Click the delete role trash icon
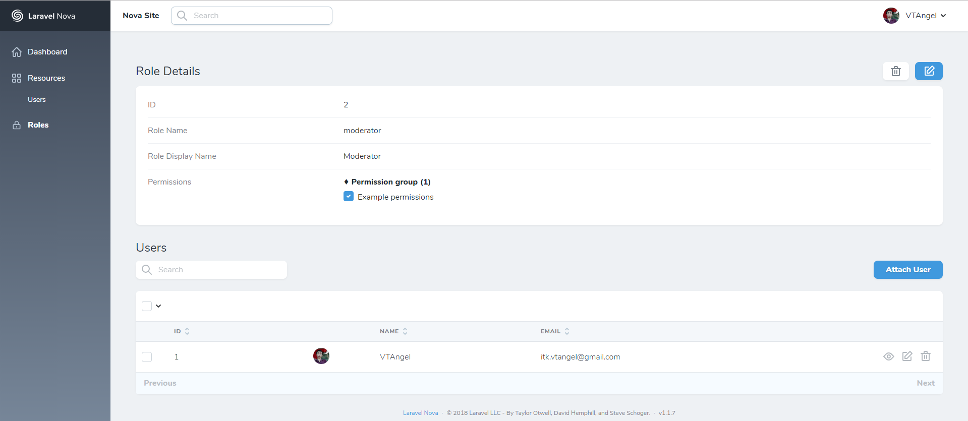Screen dimensions: 968x421 (x=895, y=71)
